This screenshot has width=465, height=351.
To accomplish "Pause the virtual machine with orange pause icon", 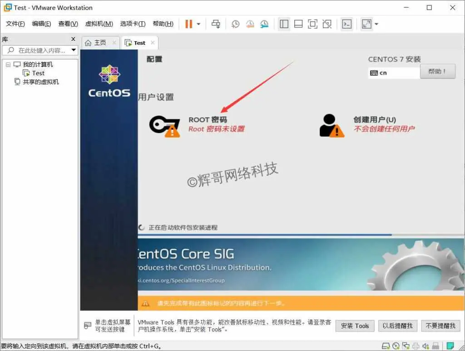I will pyautogui.click(x=188, y=24).
